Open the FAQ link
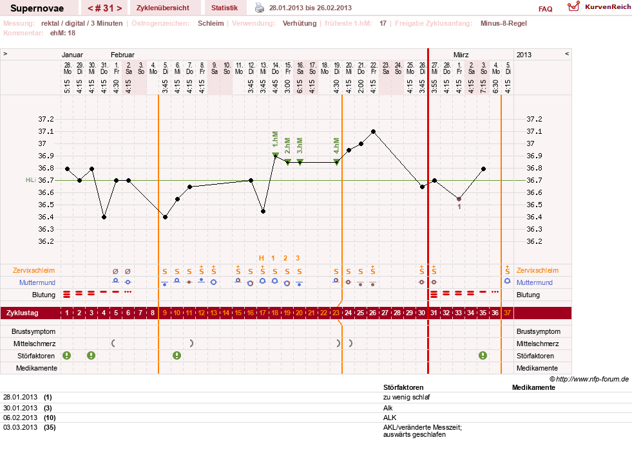 [x=545, y=9]
